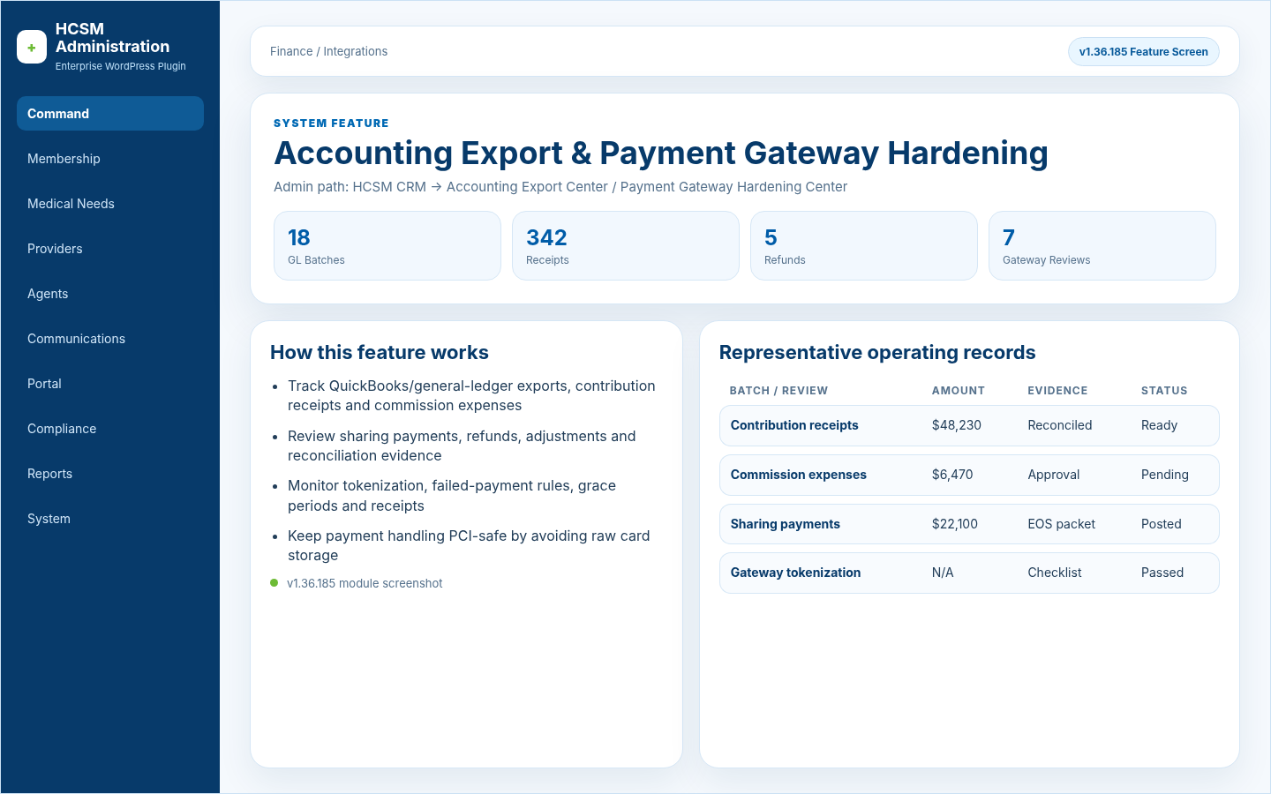Click the Posted status value
This screenshot has height=794, width=1271.
click(x=1162, y=524)
